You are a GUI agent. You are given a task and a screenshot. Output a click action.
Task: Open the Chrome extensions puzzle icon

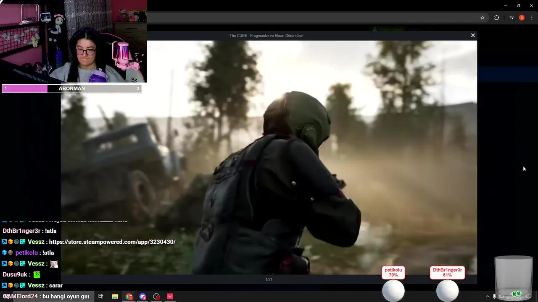(x=496, y=18)
